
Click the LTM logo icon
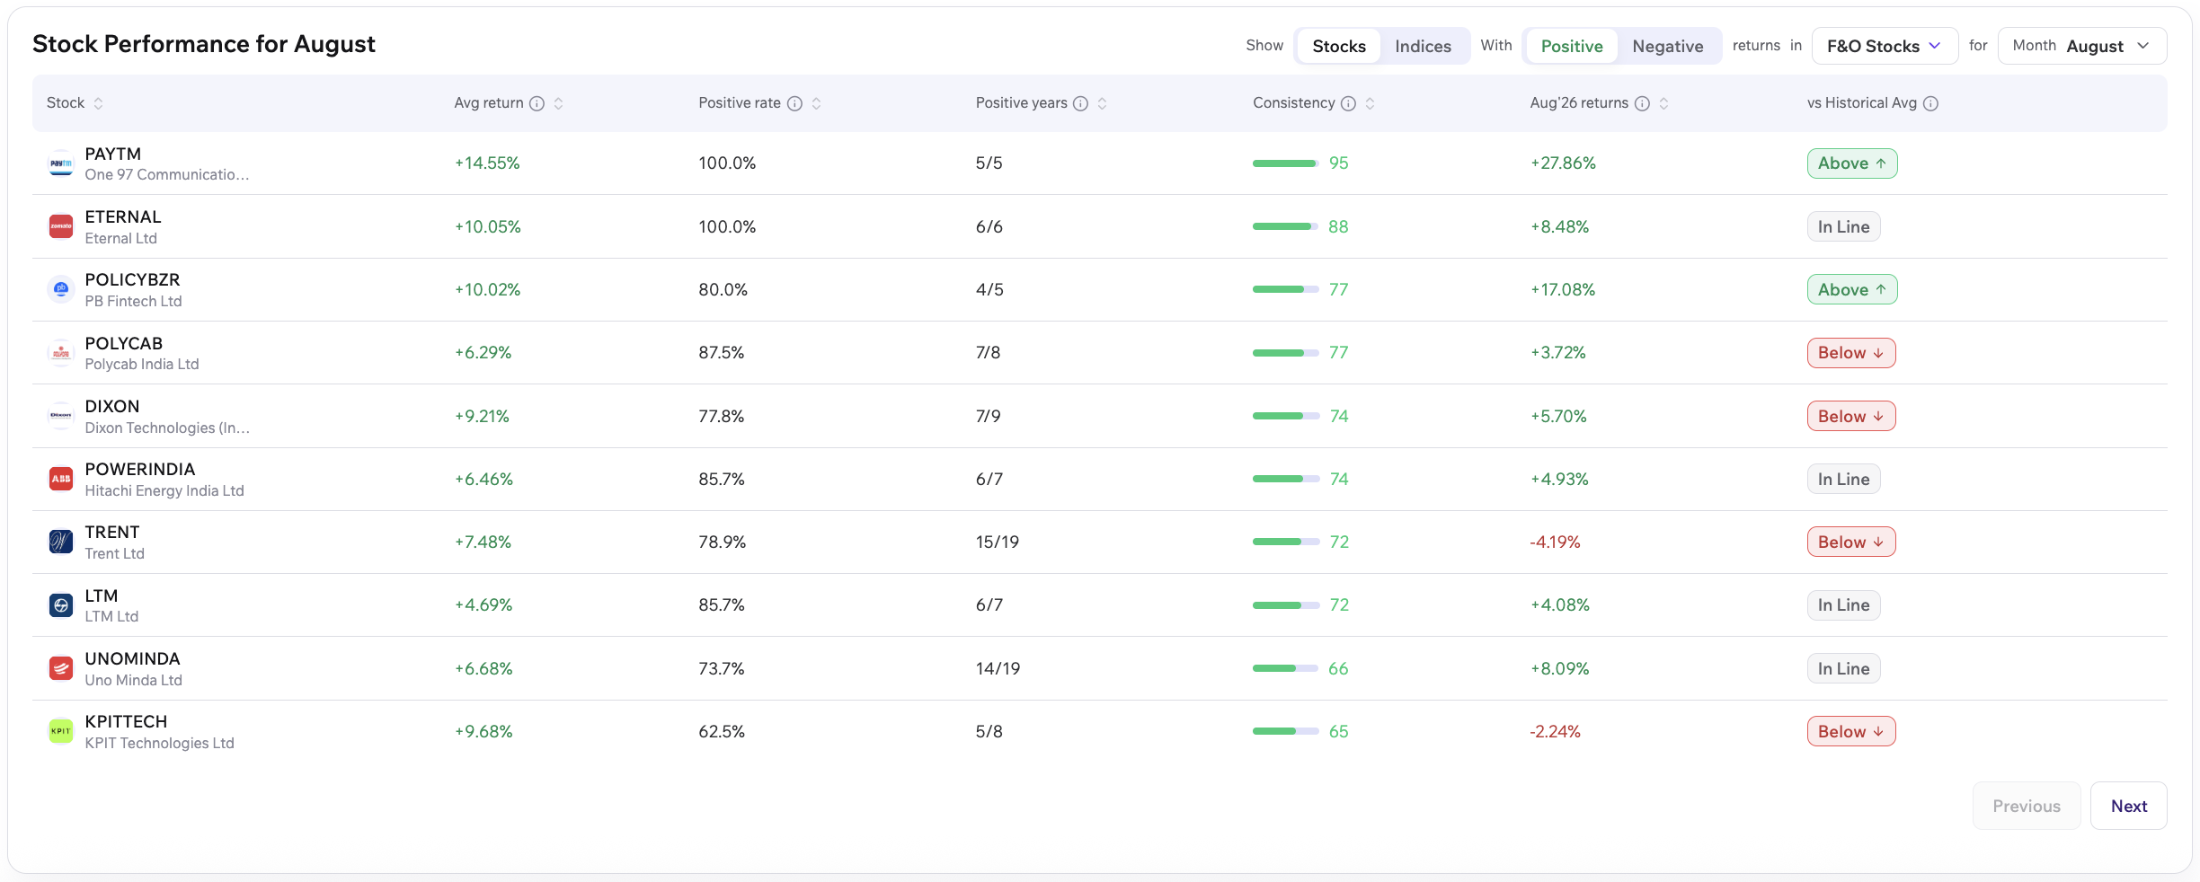click(61, 605)
